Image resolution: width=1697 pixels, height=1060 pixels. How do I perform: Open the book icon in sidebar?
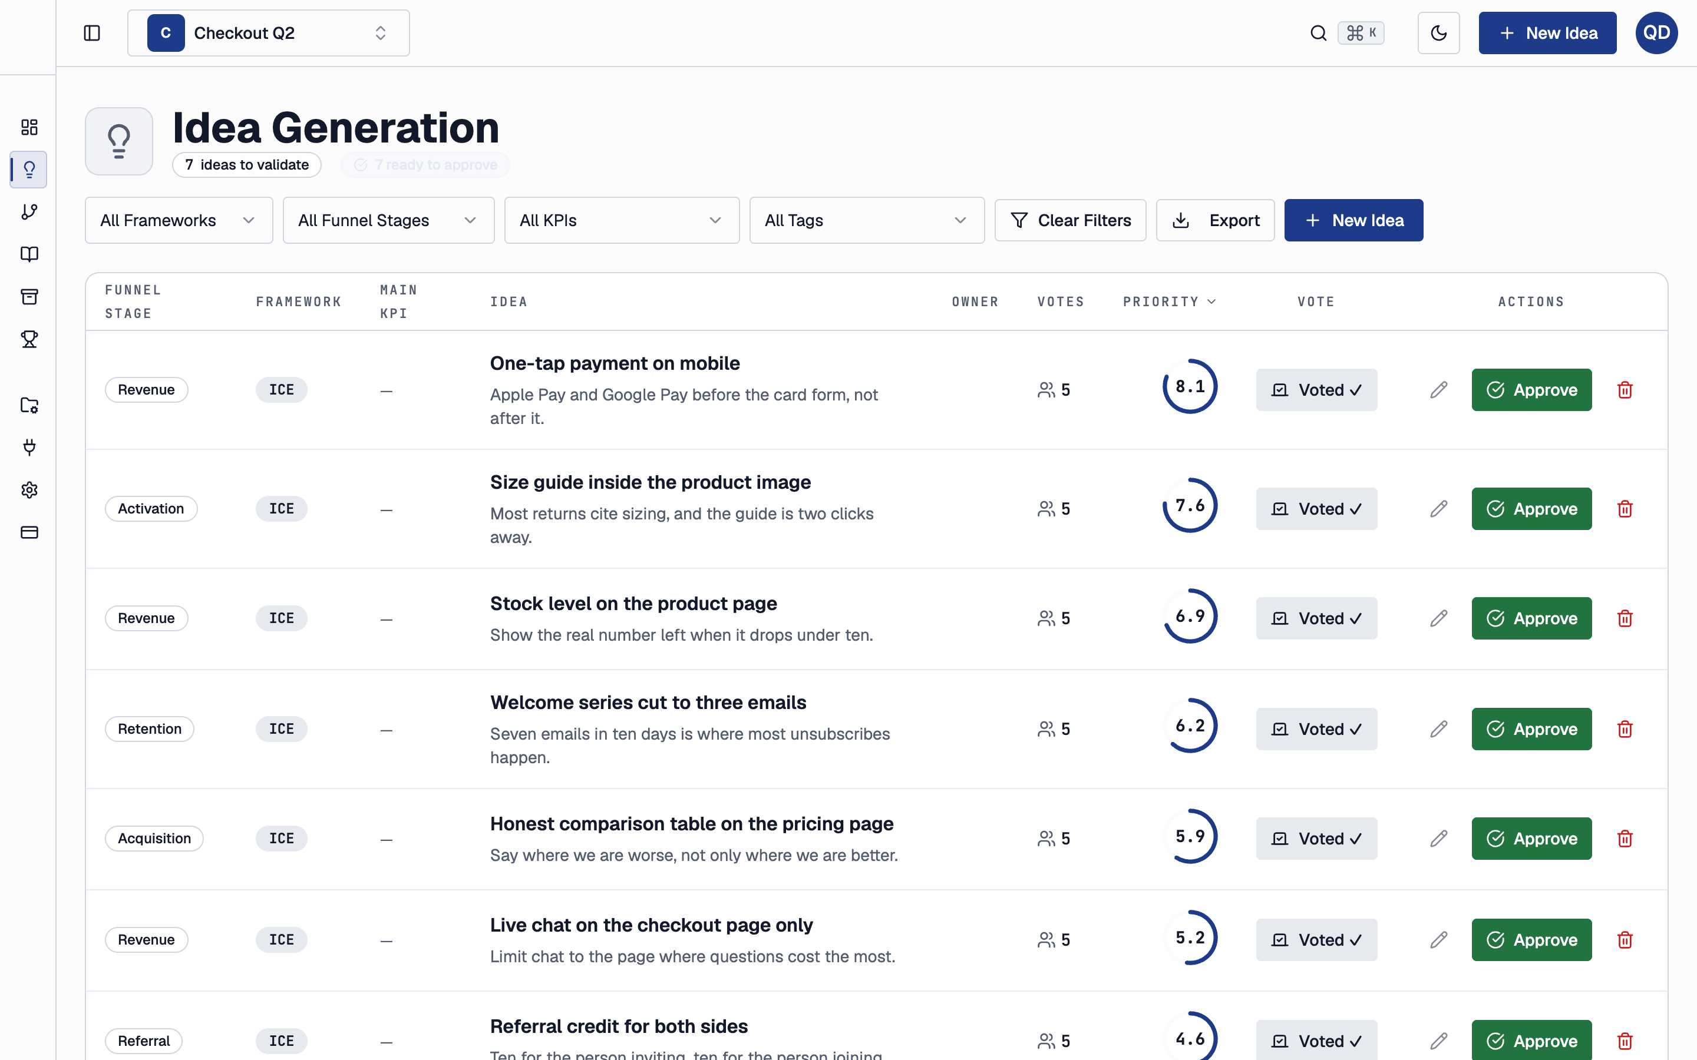[x=29, y=254]
